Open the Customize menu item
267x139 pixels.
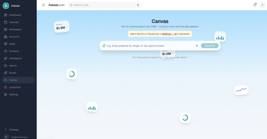point(19,87)
